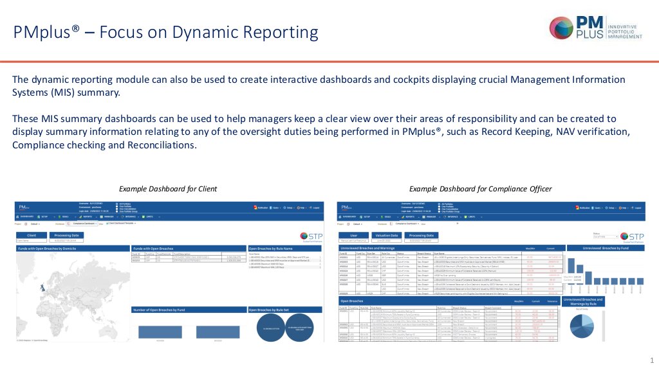Open REPORTS menu in Client dashboard
The height and width of the screenshot is (370, 659).
88,216
